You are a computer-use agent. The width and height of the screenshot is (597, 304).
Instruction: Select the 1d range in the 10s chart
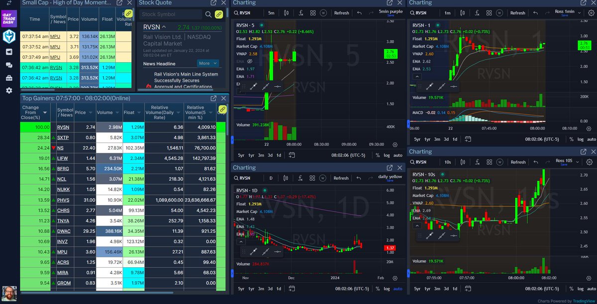click(x=454, y=289)
